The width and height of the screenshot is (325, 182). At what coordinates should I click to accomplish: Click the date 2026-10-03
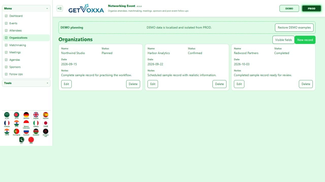point(241,64)
